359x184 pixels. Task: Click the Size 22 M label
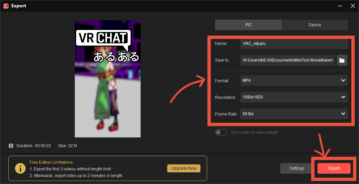pyautogui.click(x=67, y=146)
